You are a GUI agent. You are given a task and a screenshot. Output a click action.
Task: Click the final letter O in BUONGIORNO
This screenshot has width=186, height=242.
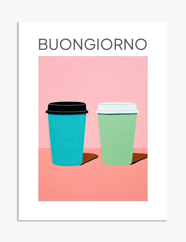coord(141,44)
